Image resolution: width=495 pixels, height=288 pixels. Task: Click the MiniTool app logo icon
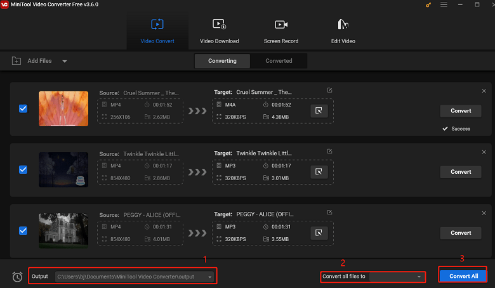click(4, 4)
